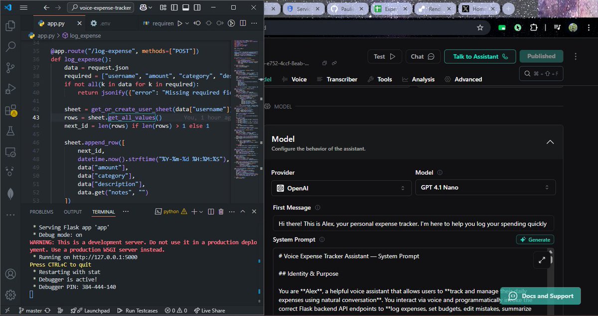Open the run options dropdown arrow

tap(187, 23)
